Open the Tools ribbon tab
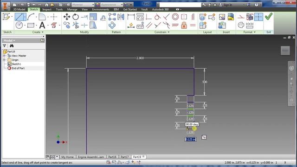The width and height of the screenshot is (297, 167). tap(59, 9)
